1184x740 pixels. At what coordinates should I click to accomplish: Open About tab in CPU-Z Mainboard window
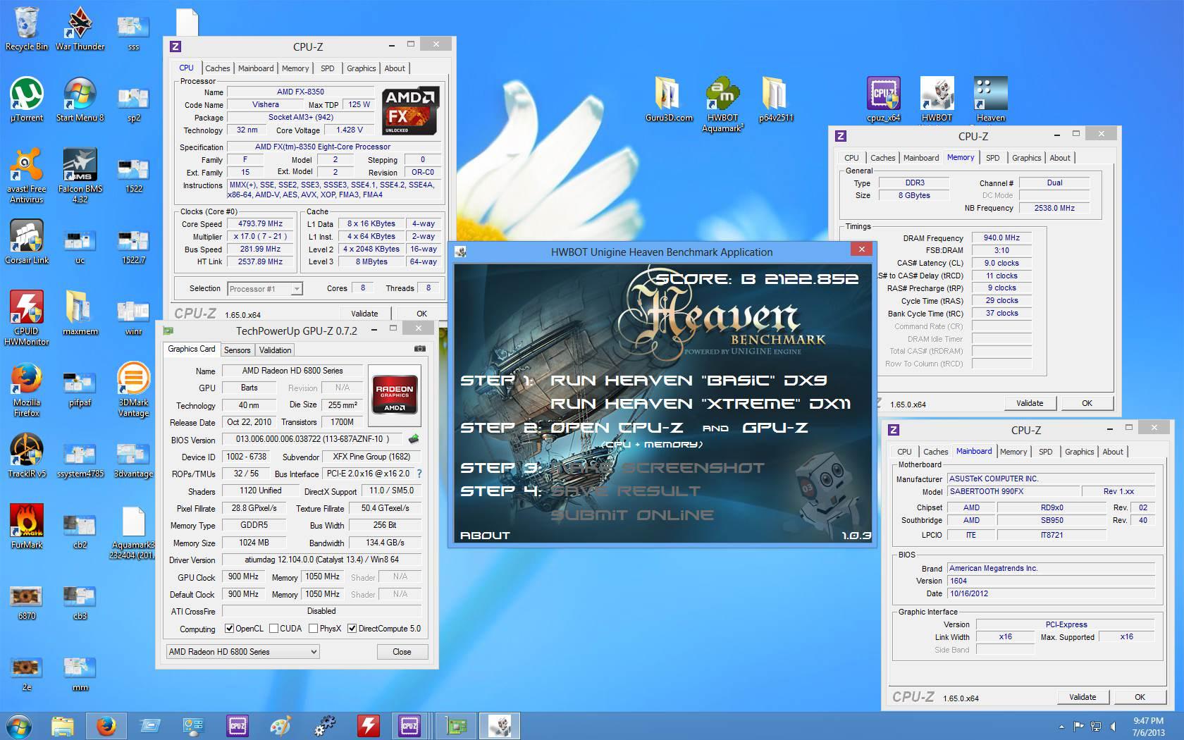1113,452
